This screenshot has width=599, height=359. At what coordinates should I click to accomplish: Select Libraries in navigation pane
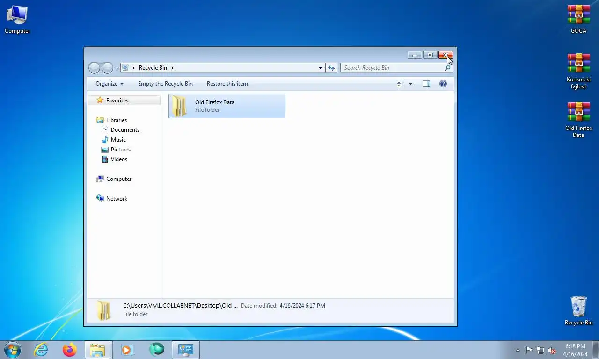116,120
